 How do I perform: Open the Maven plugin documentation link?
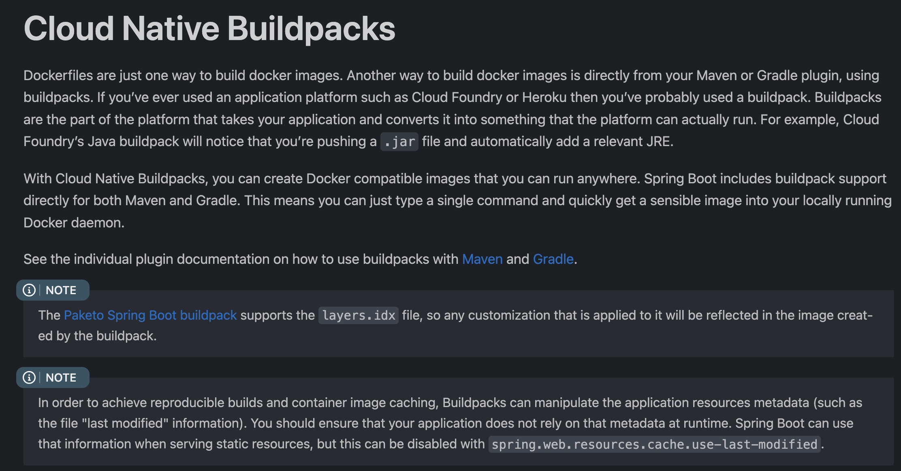(x=482, y=259)
